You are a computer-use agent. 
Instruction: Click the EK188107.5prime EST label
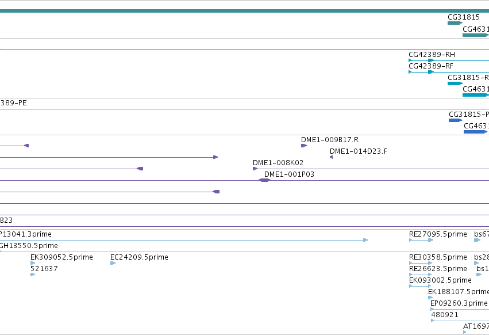pyautogui.click(x=459, y=292)
